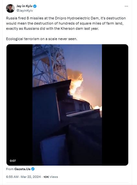Click the left black letterbox bar of video
Image resolution: width=137 pixels, height=185 pixels.
[x=19, y=105]
